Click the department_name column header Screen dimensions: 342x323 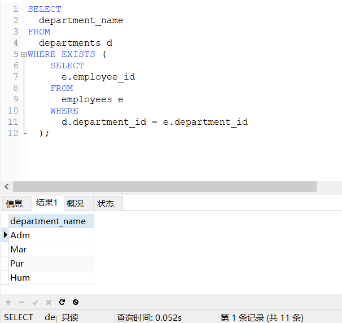tap(48, 221)
